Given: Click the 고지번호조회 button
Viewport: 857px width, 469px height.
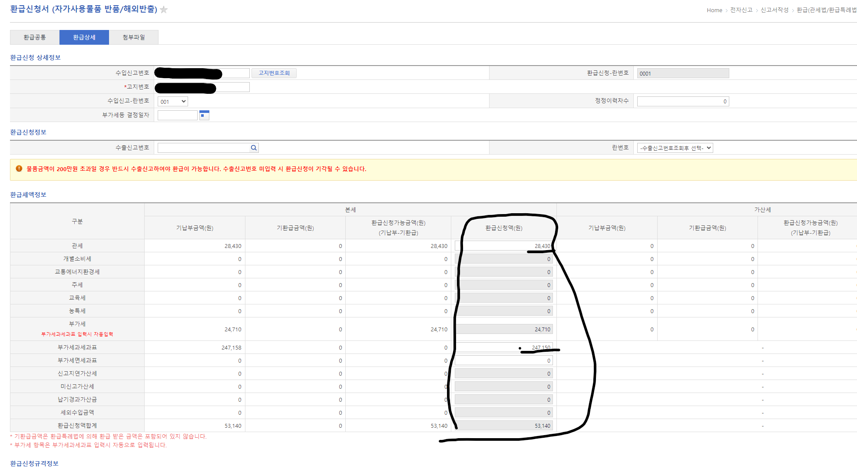Looking at the screenshot, I should pos(274,73).
